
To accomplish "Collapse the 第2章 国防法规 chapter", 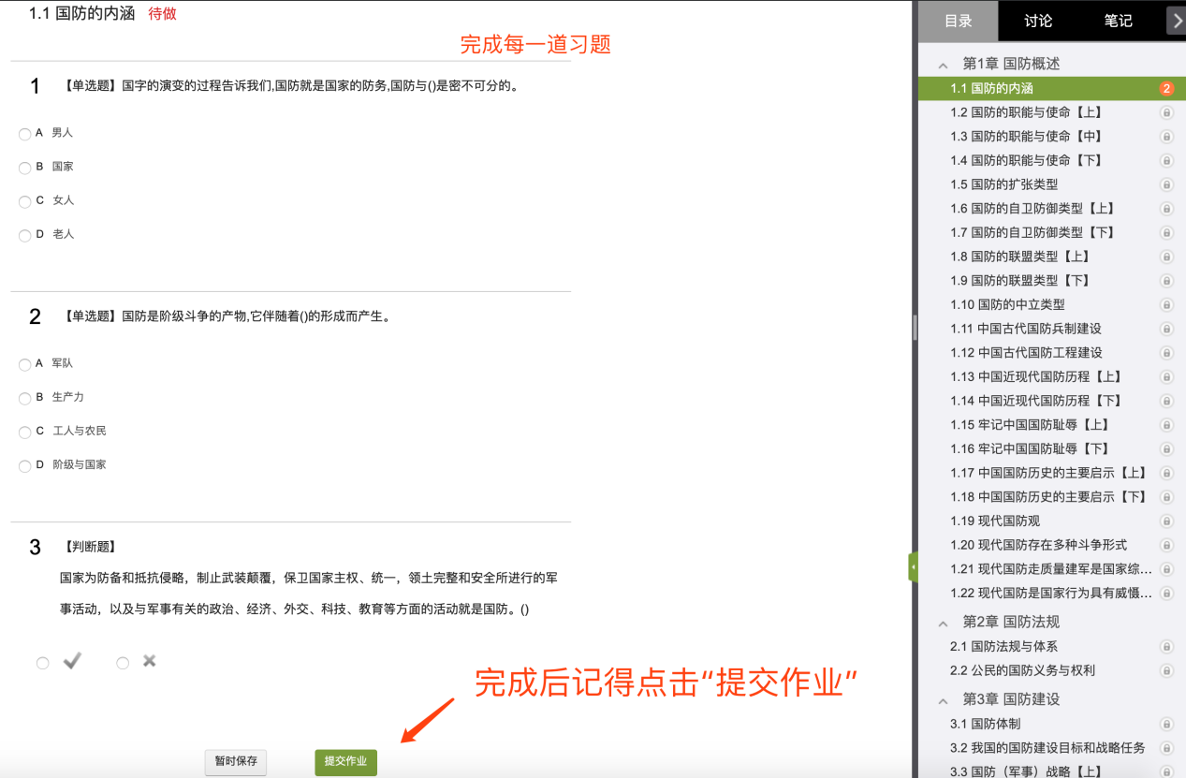I will click(944, 623).
